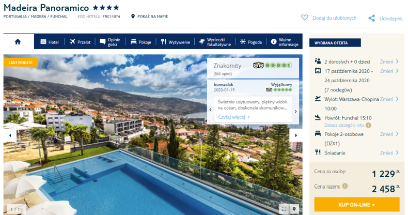Click the KUP ON-LINE button
408x215 pixels.
click(357, 205)
